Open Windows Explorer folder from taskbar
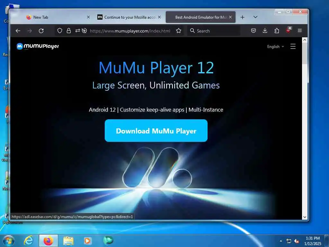 pyautogui.click(x=68, y=241)
